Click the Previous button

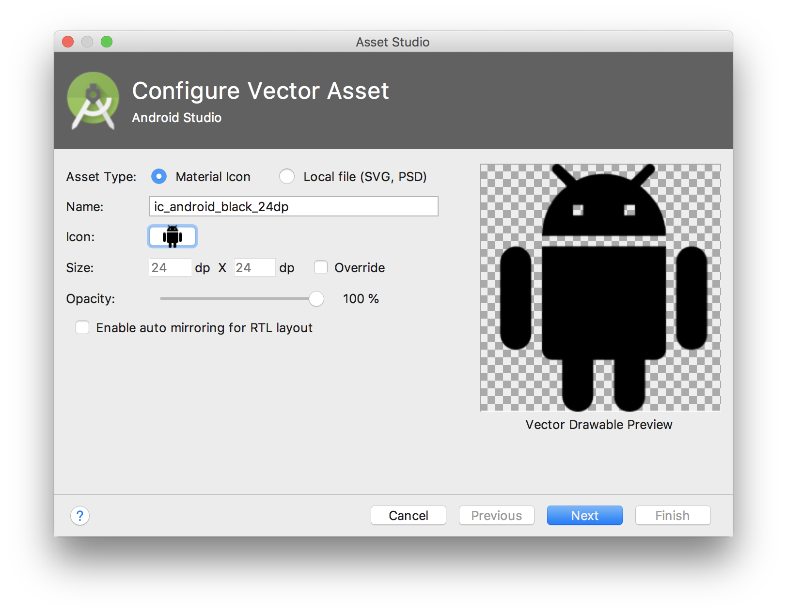pos(497,516)
